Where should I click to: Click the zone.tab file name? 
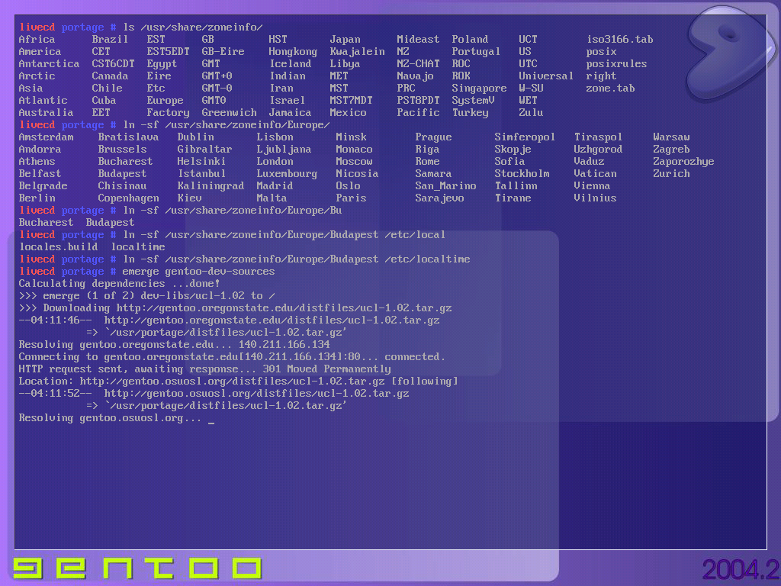[x=610, y=89]
